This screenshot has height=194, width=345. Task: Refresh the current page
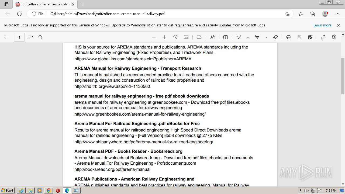pyautogui.click(x=19, y=14)
